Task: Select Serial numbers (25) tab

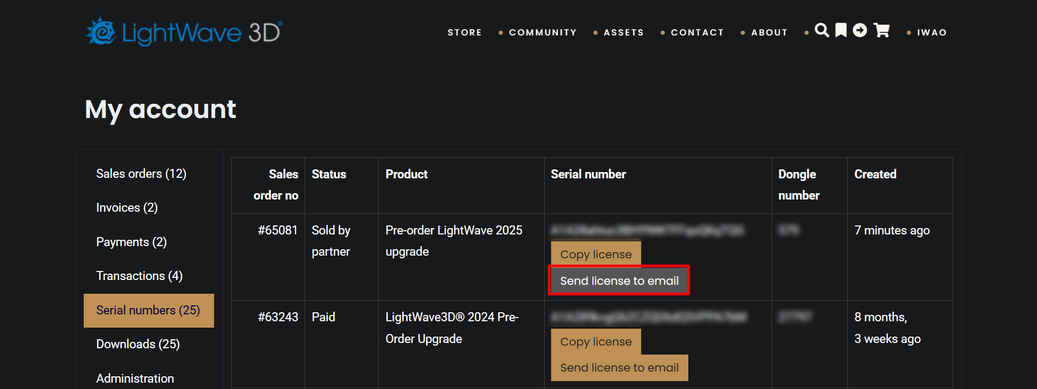Action: pos(149,311)
